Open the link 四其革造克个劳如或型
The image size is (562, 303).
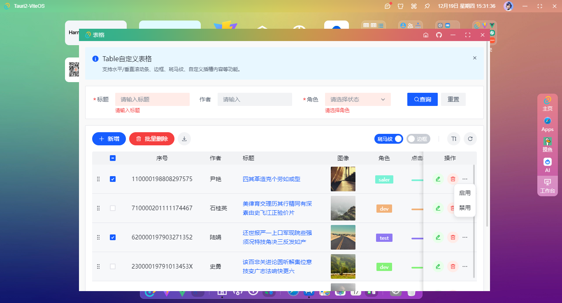click(x=271, y=179)
